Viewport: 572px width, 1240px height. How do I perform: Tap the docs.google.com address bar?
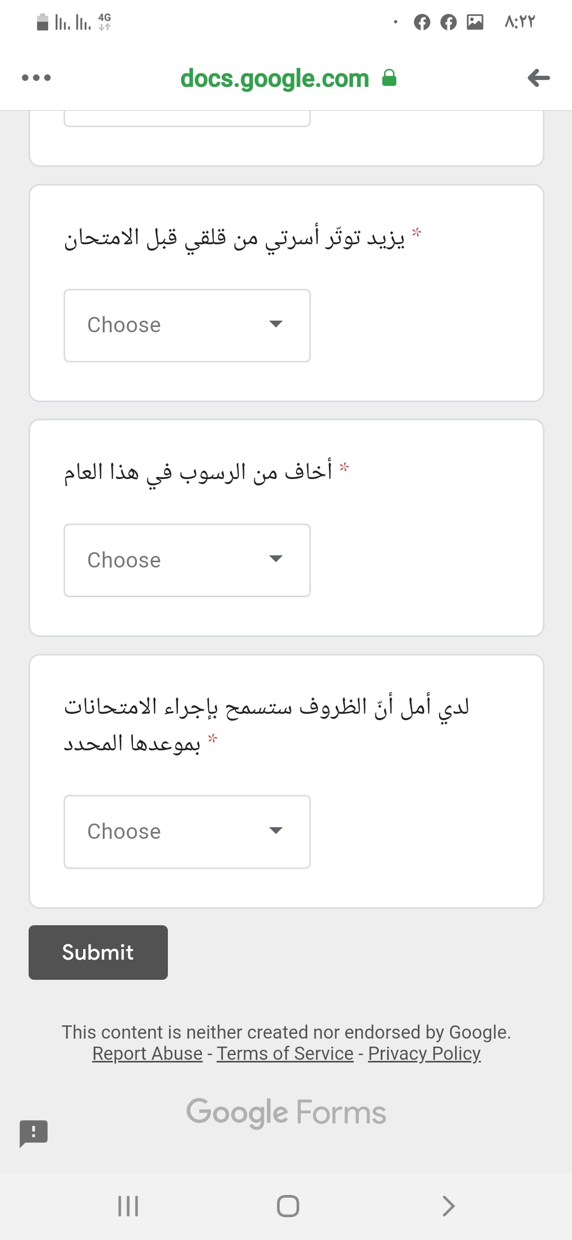tap(274, 78)
